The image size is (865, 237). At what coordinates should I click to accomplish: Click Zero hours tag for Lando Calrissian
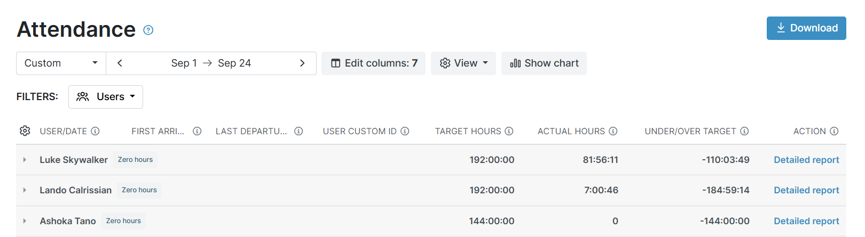coord(139,190)
